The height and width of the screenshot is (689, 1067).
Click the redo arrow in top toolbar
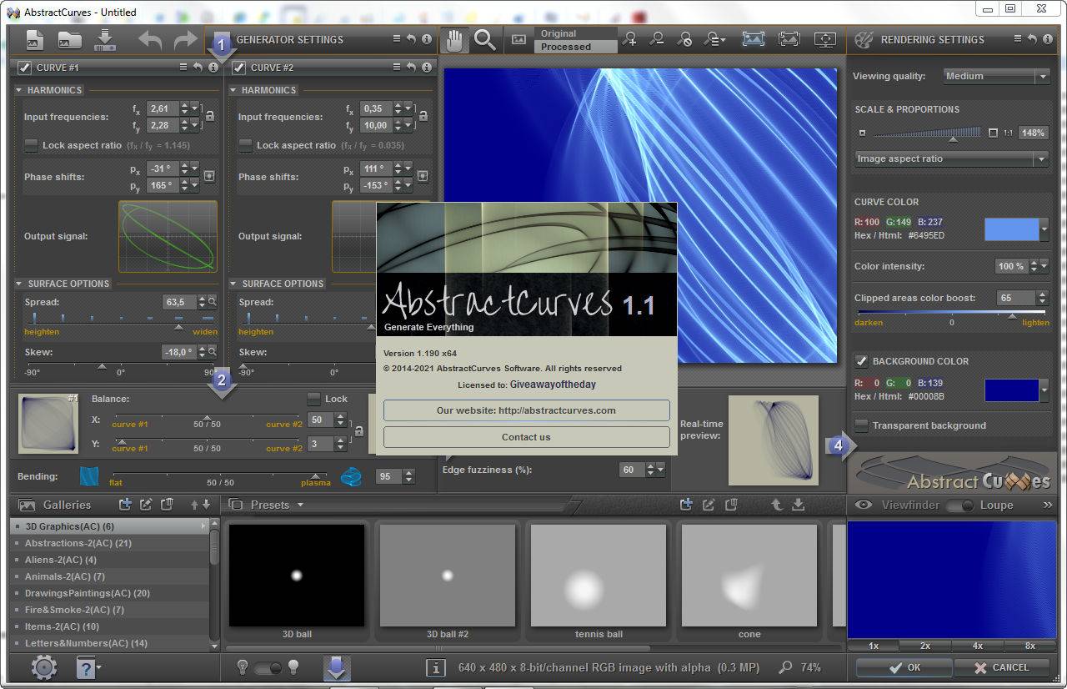tap(185, 39)
